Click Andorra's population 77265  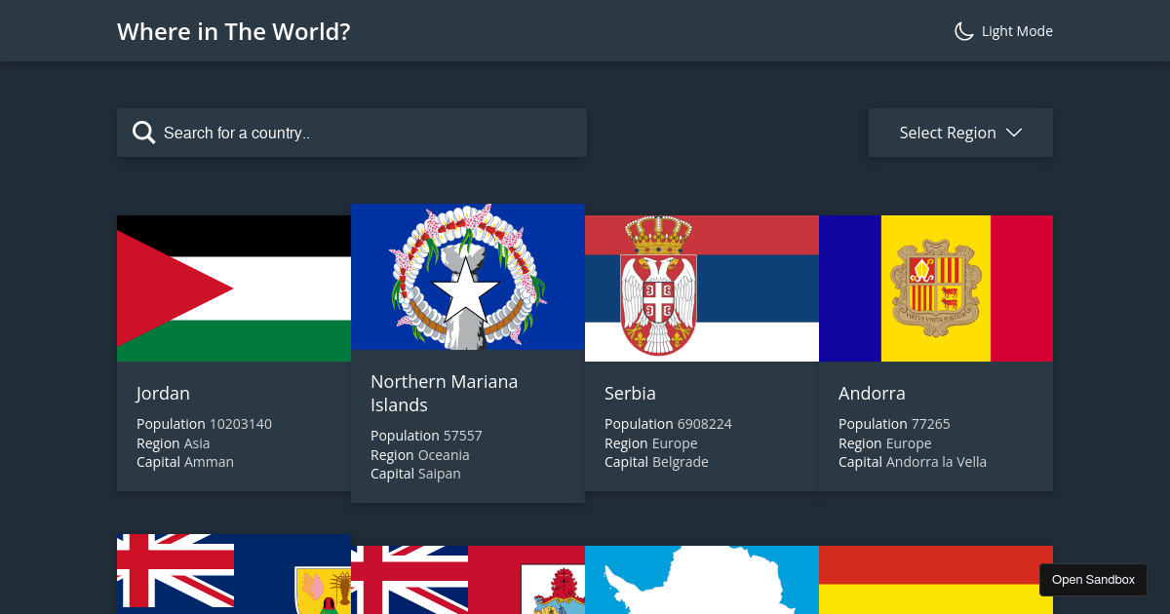pos(931,424)
